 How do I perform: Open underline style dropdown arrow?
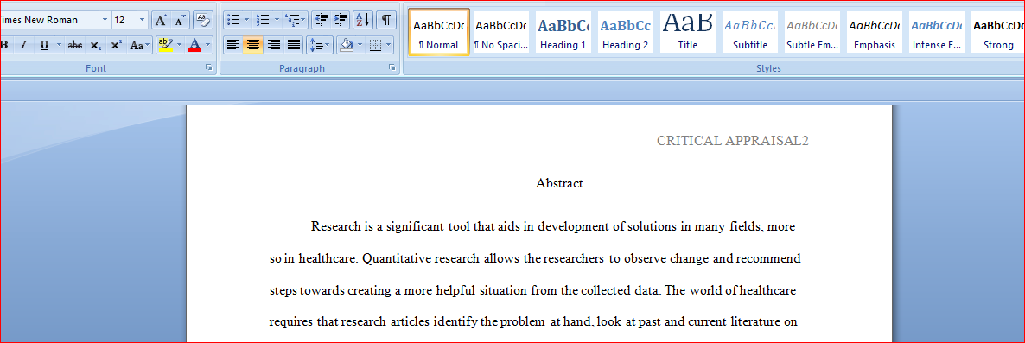59,45
